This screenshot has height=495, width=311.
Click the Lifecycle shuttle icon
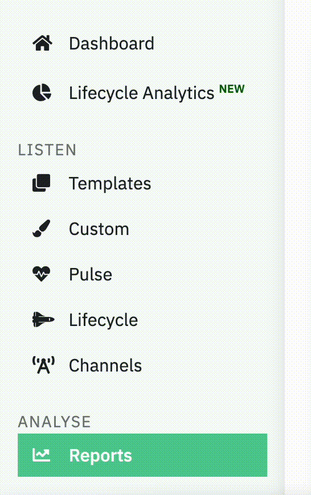point(43,320)
